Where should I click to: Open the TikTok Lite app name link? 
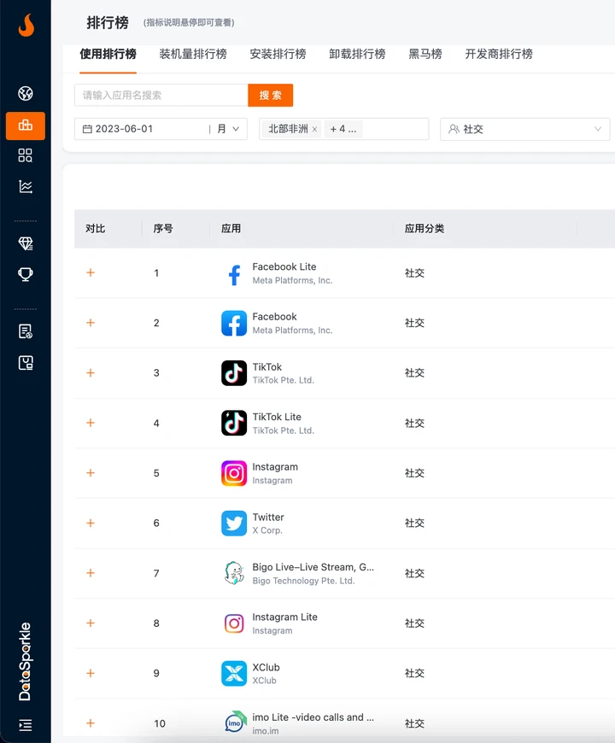277,417
